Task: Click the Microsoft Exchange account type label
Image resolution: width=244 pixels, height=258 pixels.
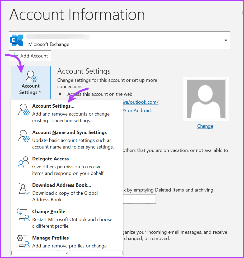Action: click(x=49, y=44)
